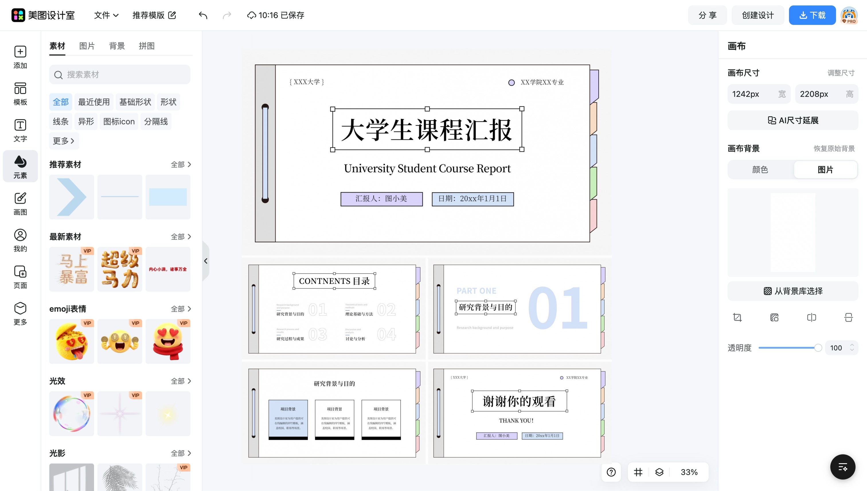
Task: Collapse the left materials panel arrow
Action: (x=206, y=261)
